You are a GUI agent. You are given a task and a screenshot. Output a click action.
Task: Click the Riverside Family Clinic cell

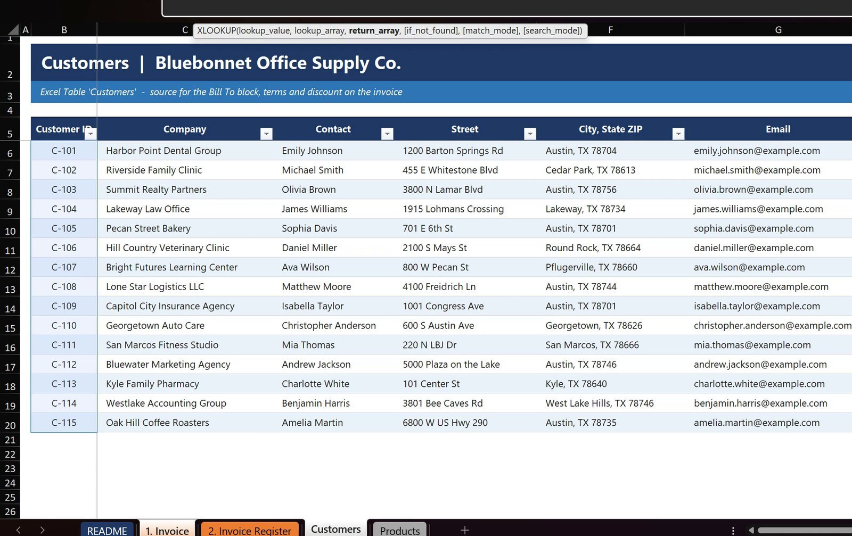[x=185, y=170]
